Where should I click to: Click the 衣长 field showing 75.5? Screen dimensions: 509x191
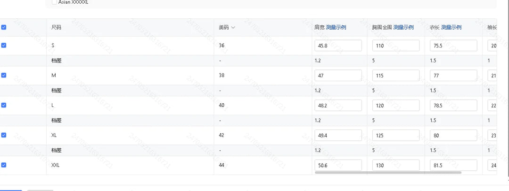pos(453,46)
